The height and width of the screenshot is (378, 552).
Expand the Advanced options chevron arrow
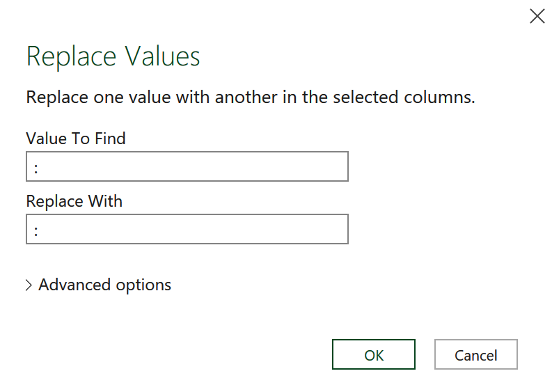(x=29, y=285)
